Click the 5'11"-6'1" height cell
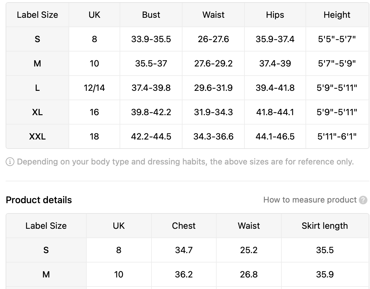Screen dimensions: 370x289 click(337, 136)
